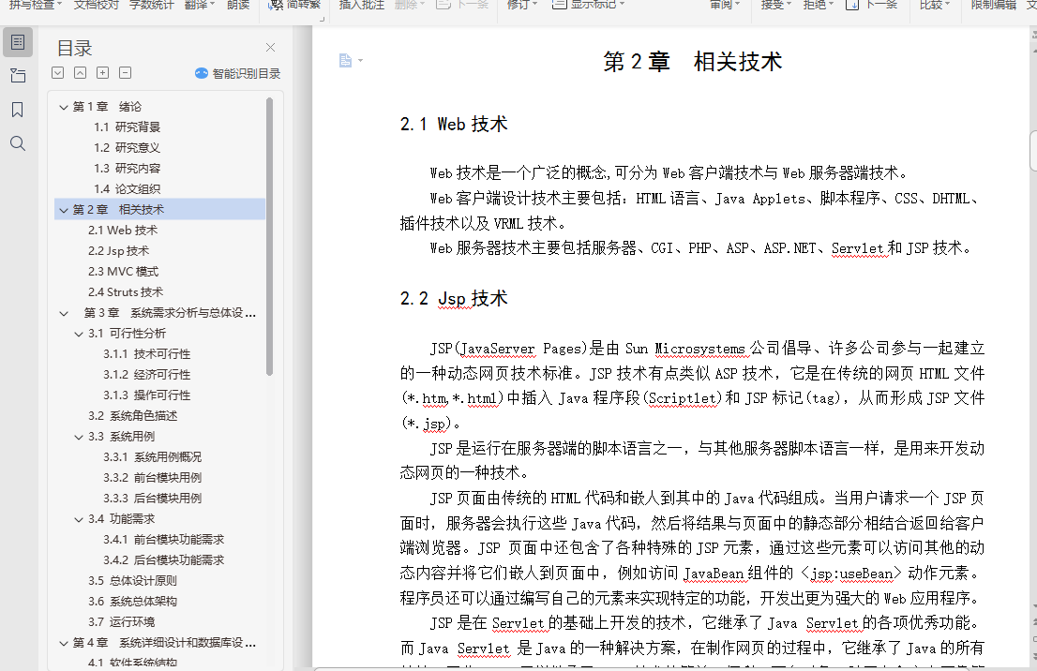The width and height of the screenshot is (1037, 671).
Task: Click the blue robot icon beside 智能识别目录
Action: click(x=202, y=73)
